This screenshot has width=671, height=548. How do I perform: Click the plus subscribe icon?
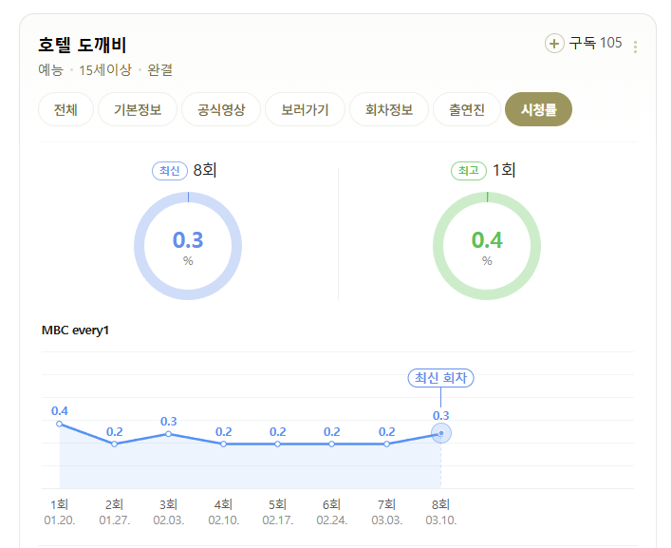tap(554, 44)
